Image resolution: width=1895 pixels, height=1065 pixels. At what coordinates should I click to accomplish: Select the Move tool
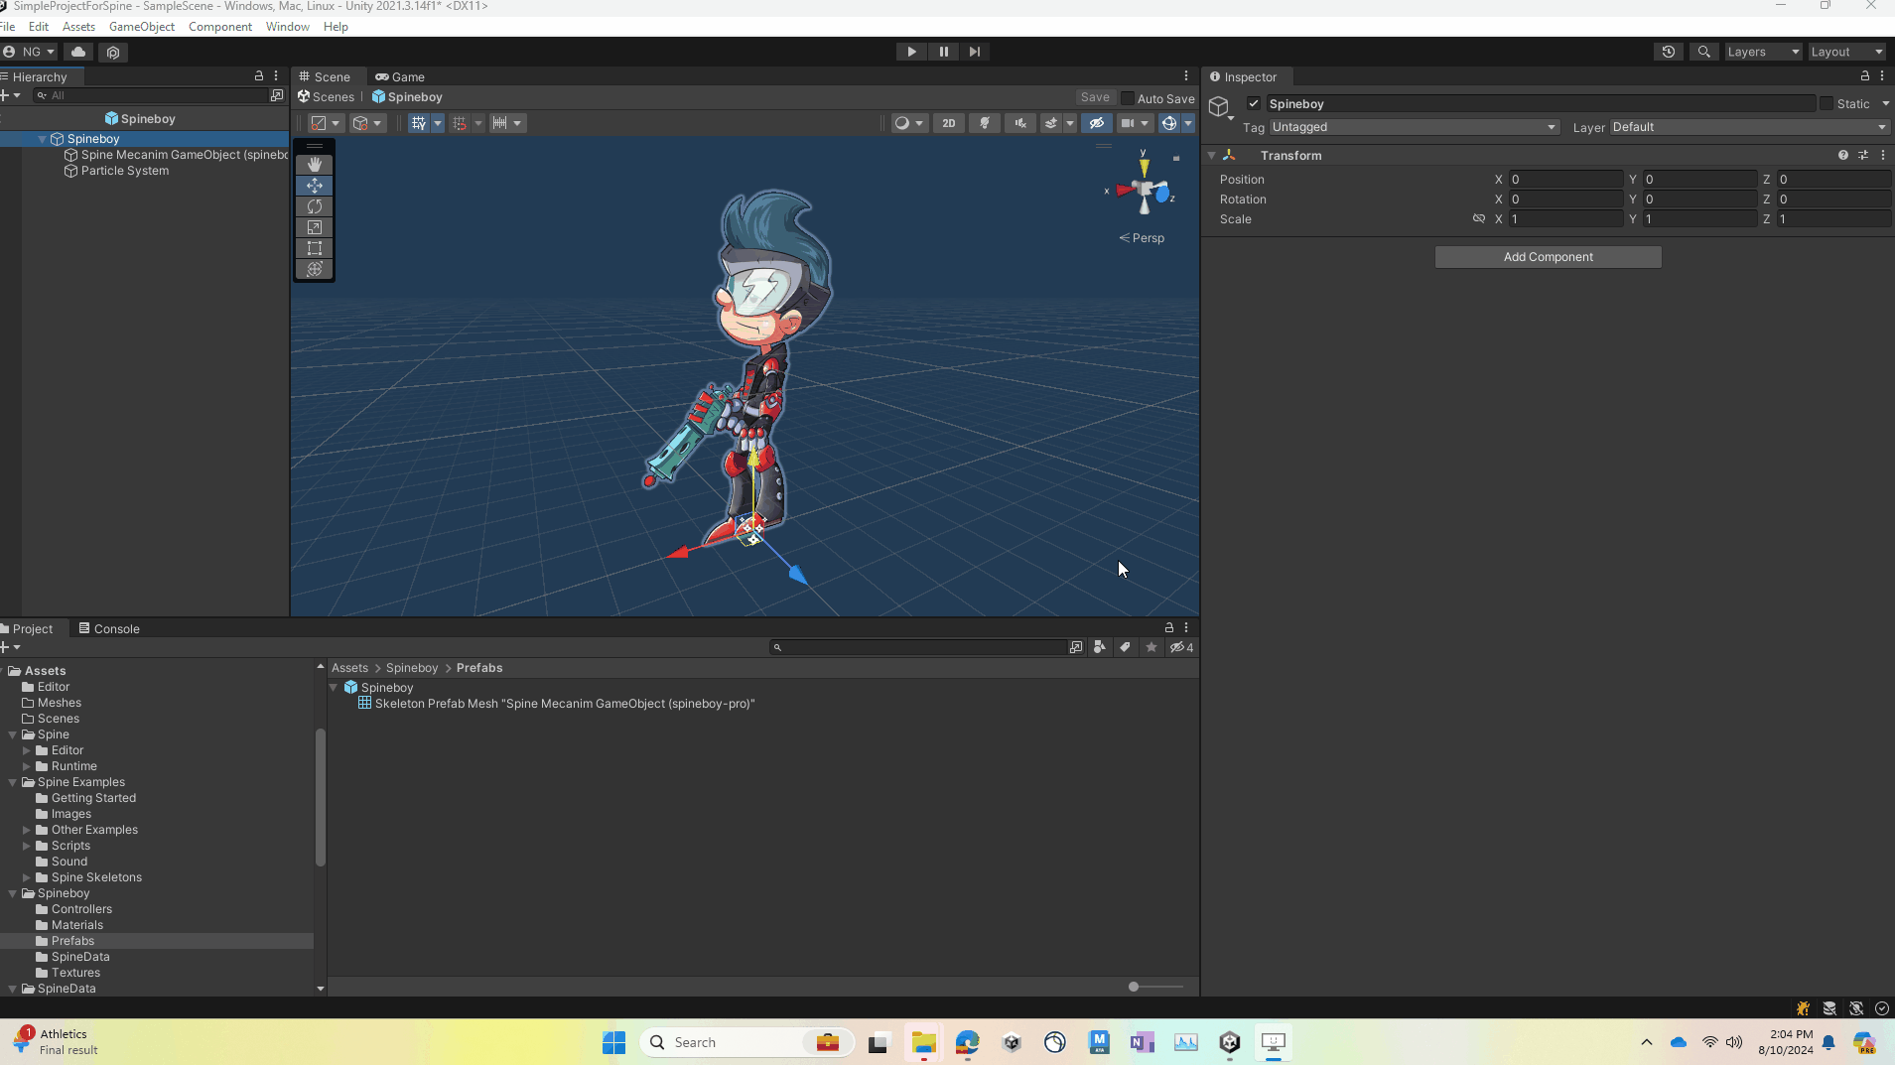coord(315,186)
